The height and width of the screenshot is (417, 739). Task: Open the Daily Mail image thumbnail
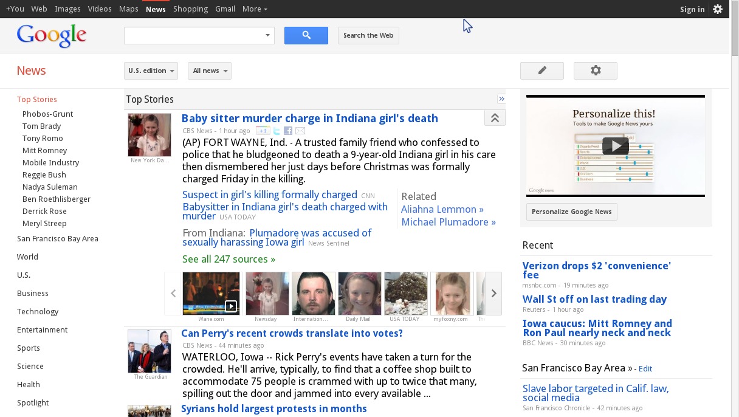pyautogui.click(x=360, y=294)
